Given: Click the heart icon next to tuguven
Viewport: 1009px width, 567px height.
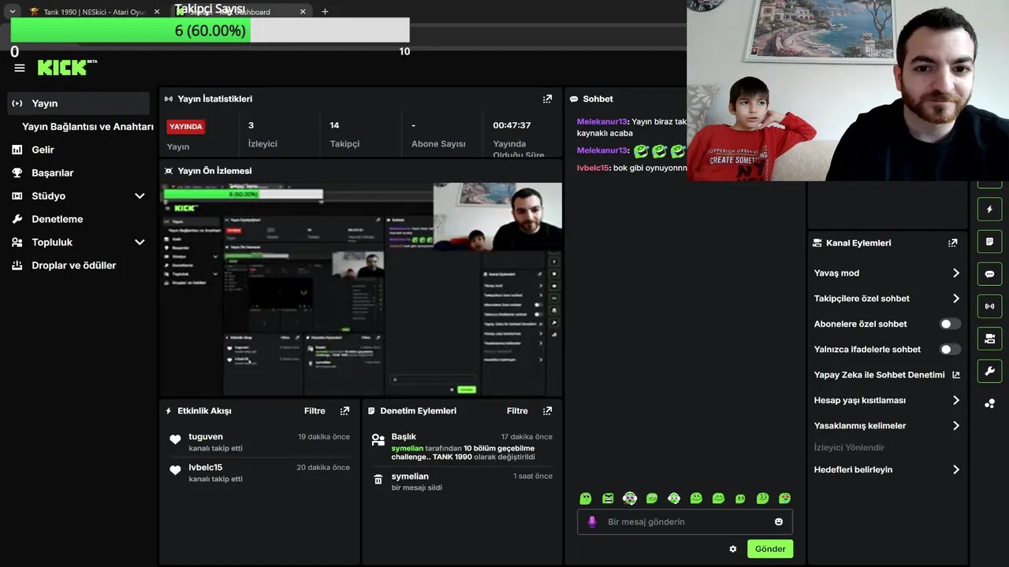Looking at the screenshot, I should 175,439.
